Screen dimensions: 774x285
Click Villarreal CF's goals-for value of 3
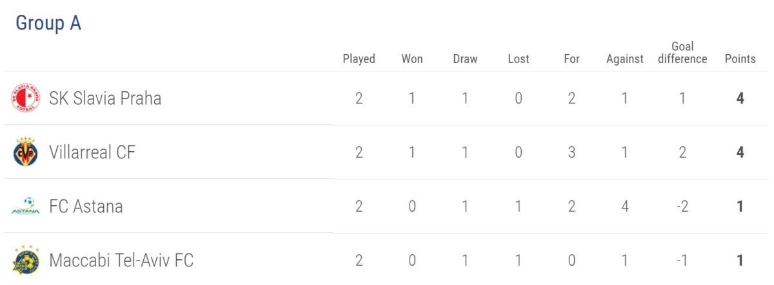pyautogui.click(x=571, y=152)
